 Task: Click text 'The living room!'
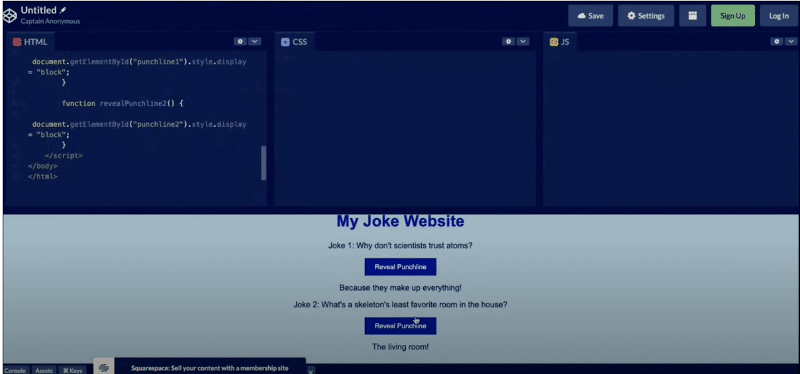(400, 347)
